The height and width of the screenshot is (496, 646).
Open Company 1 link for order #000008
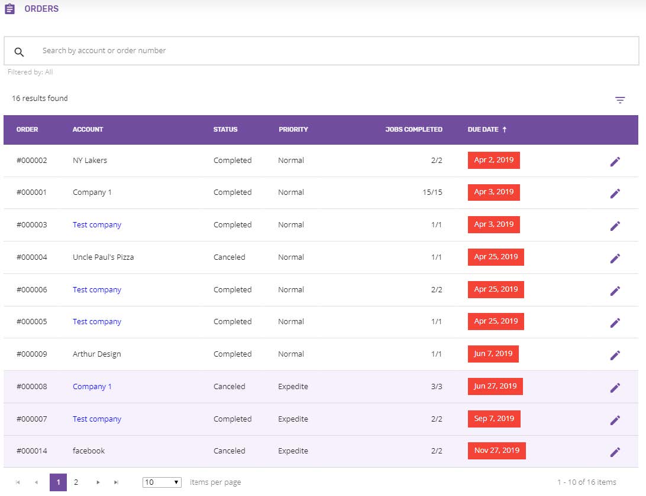92,387
